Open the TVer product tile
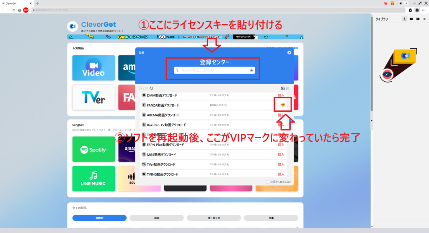Screen dimensions: 429x233 [x=93, y=97]
